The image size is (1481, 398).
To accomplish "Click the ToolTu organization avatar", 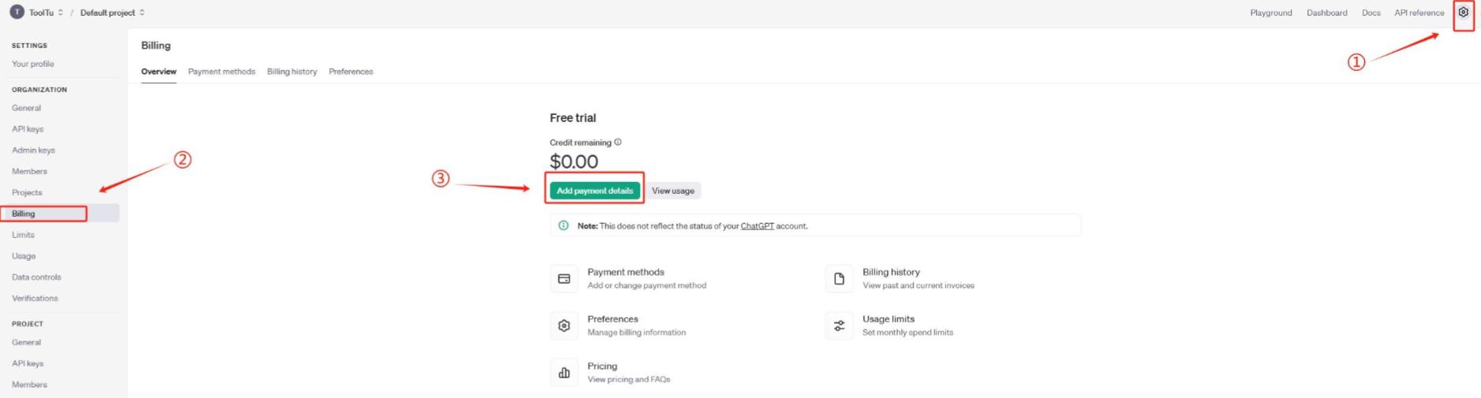I will 17,13.
